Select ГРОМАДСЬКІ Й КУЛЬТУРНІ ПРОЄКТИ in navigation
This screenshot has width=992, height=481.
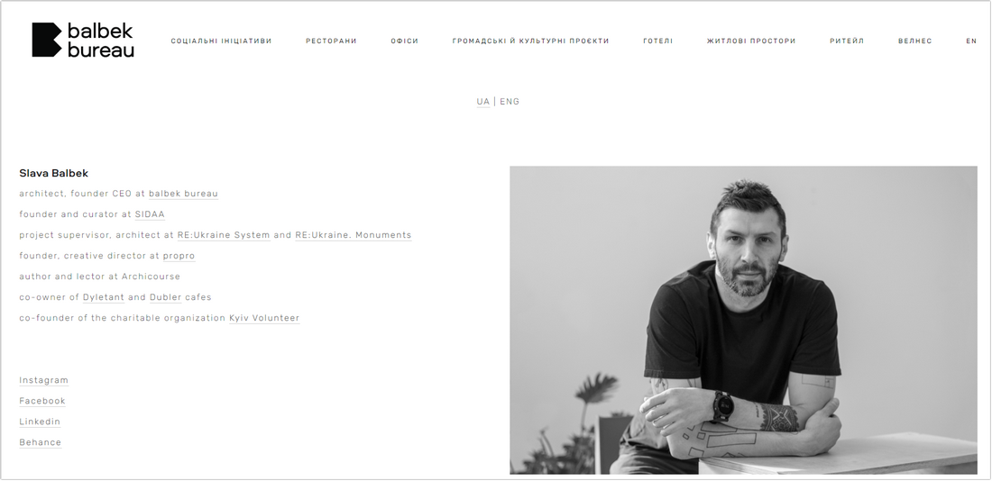[530, 41]
